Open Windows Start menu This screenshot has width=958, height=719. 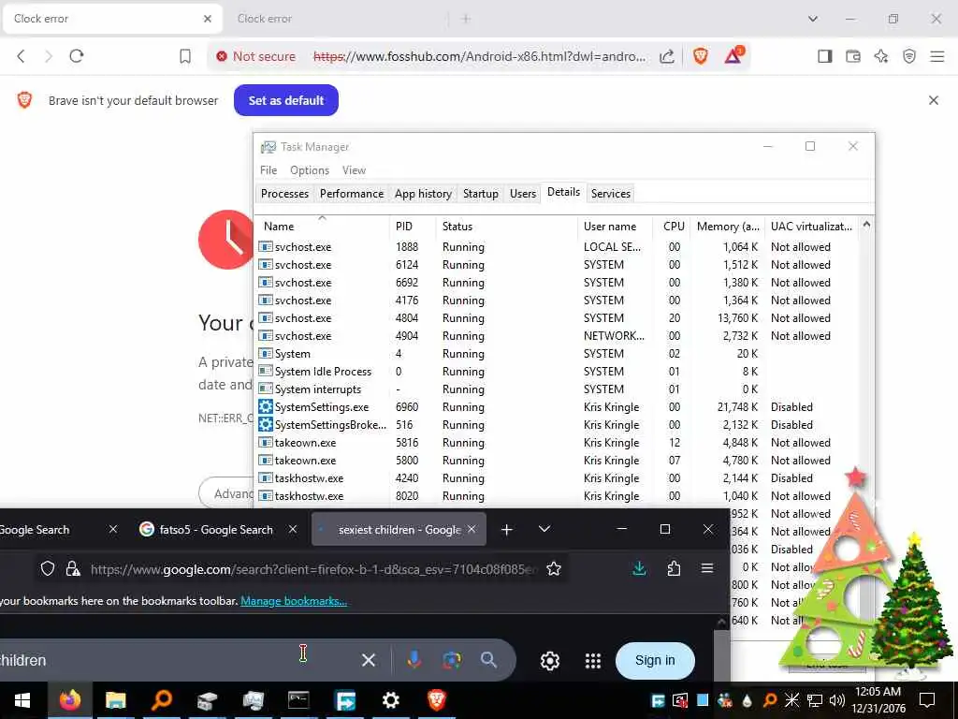22,700
